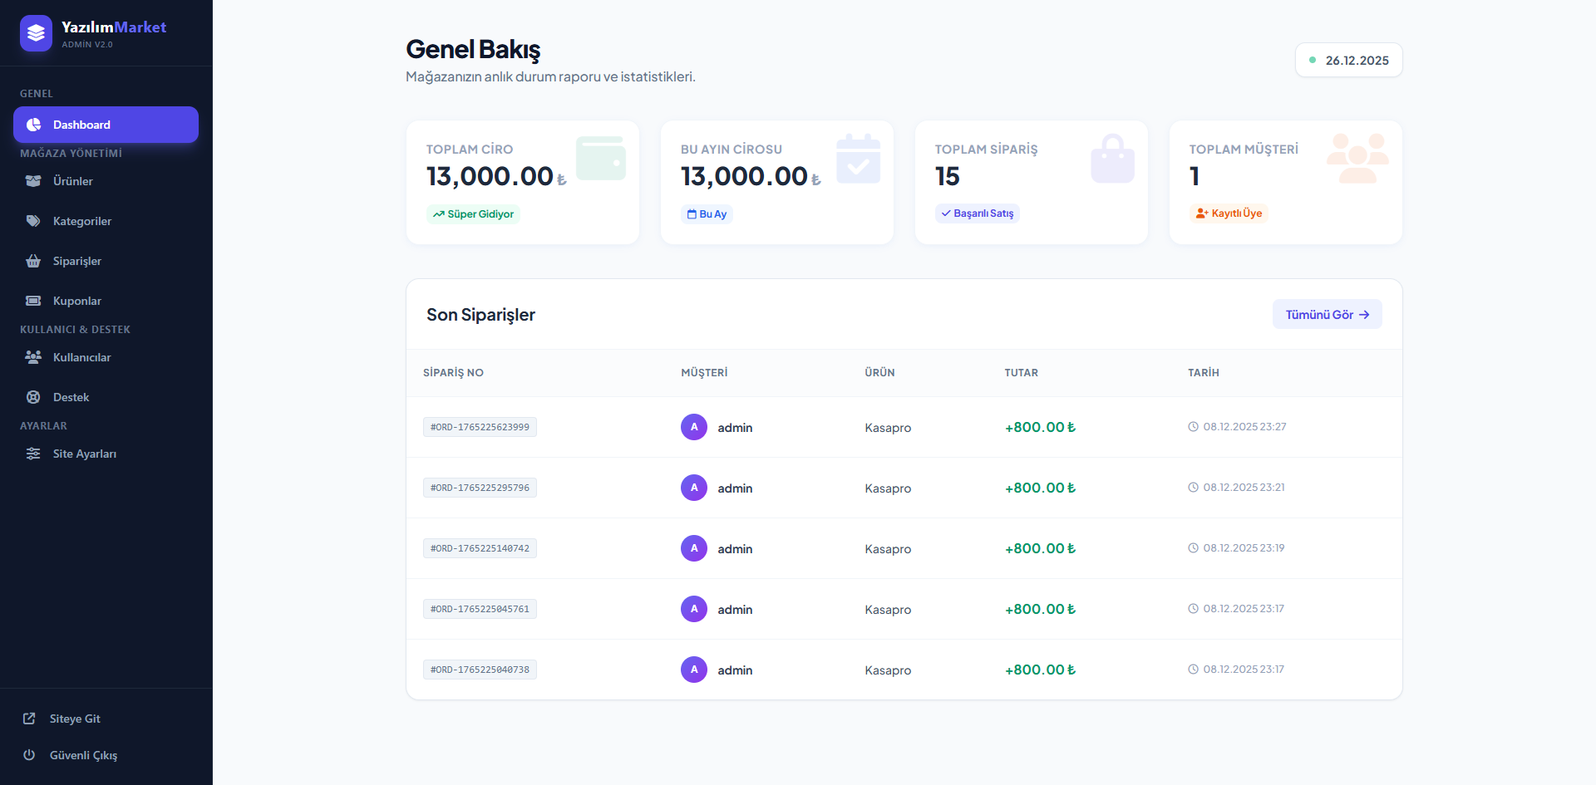
Task: Click the Süper Gidiyor badge
Action: 473,214
